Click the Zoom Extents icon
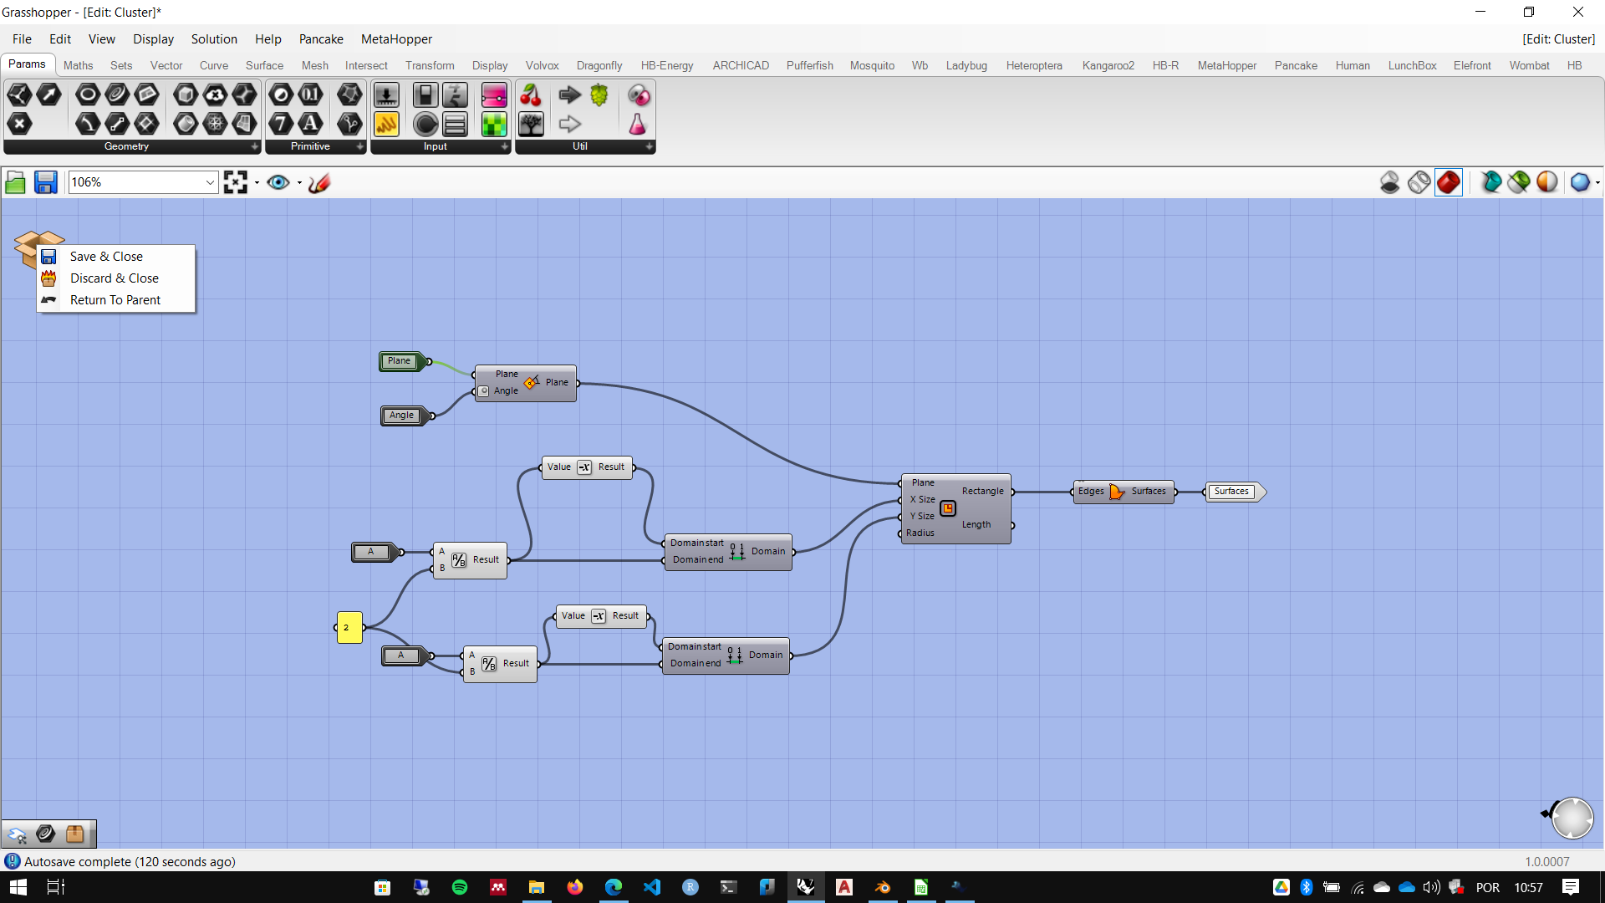Screen dimensions: 1605x903 pyautogui.click(x=236, y=182)
